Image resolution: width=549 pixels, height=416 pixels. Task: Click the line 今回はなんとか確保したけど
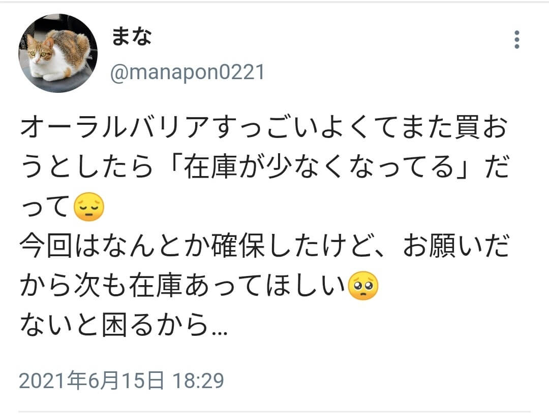click(201, 246)
